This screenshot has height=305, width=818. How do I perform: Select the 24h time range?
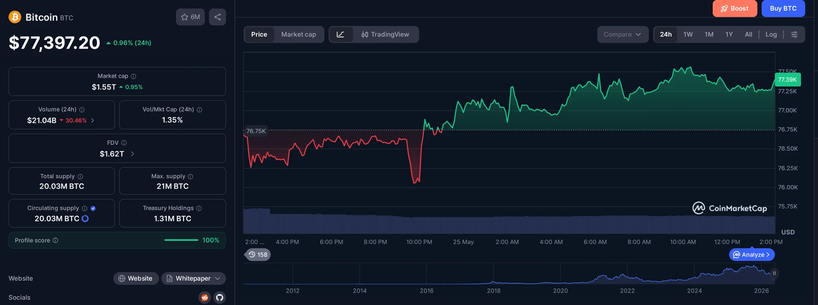[666, 34]
